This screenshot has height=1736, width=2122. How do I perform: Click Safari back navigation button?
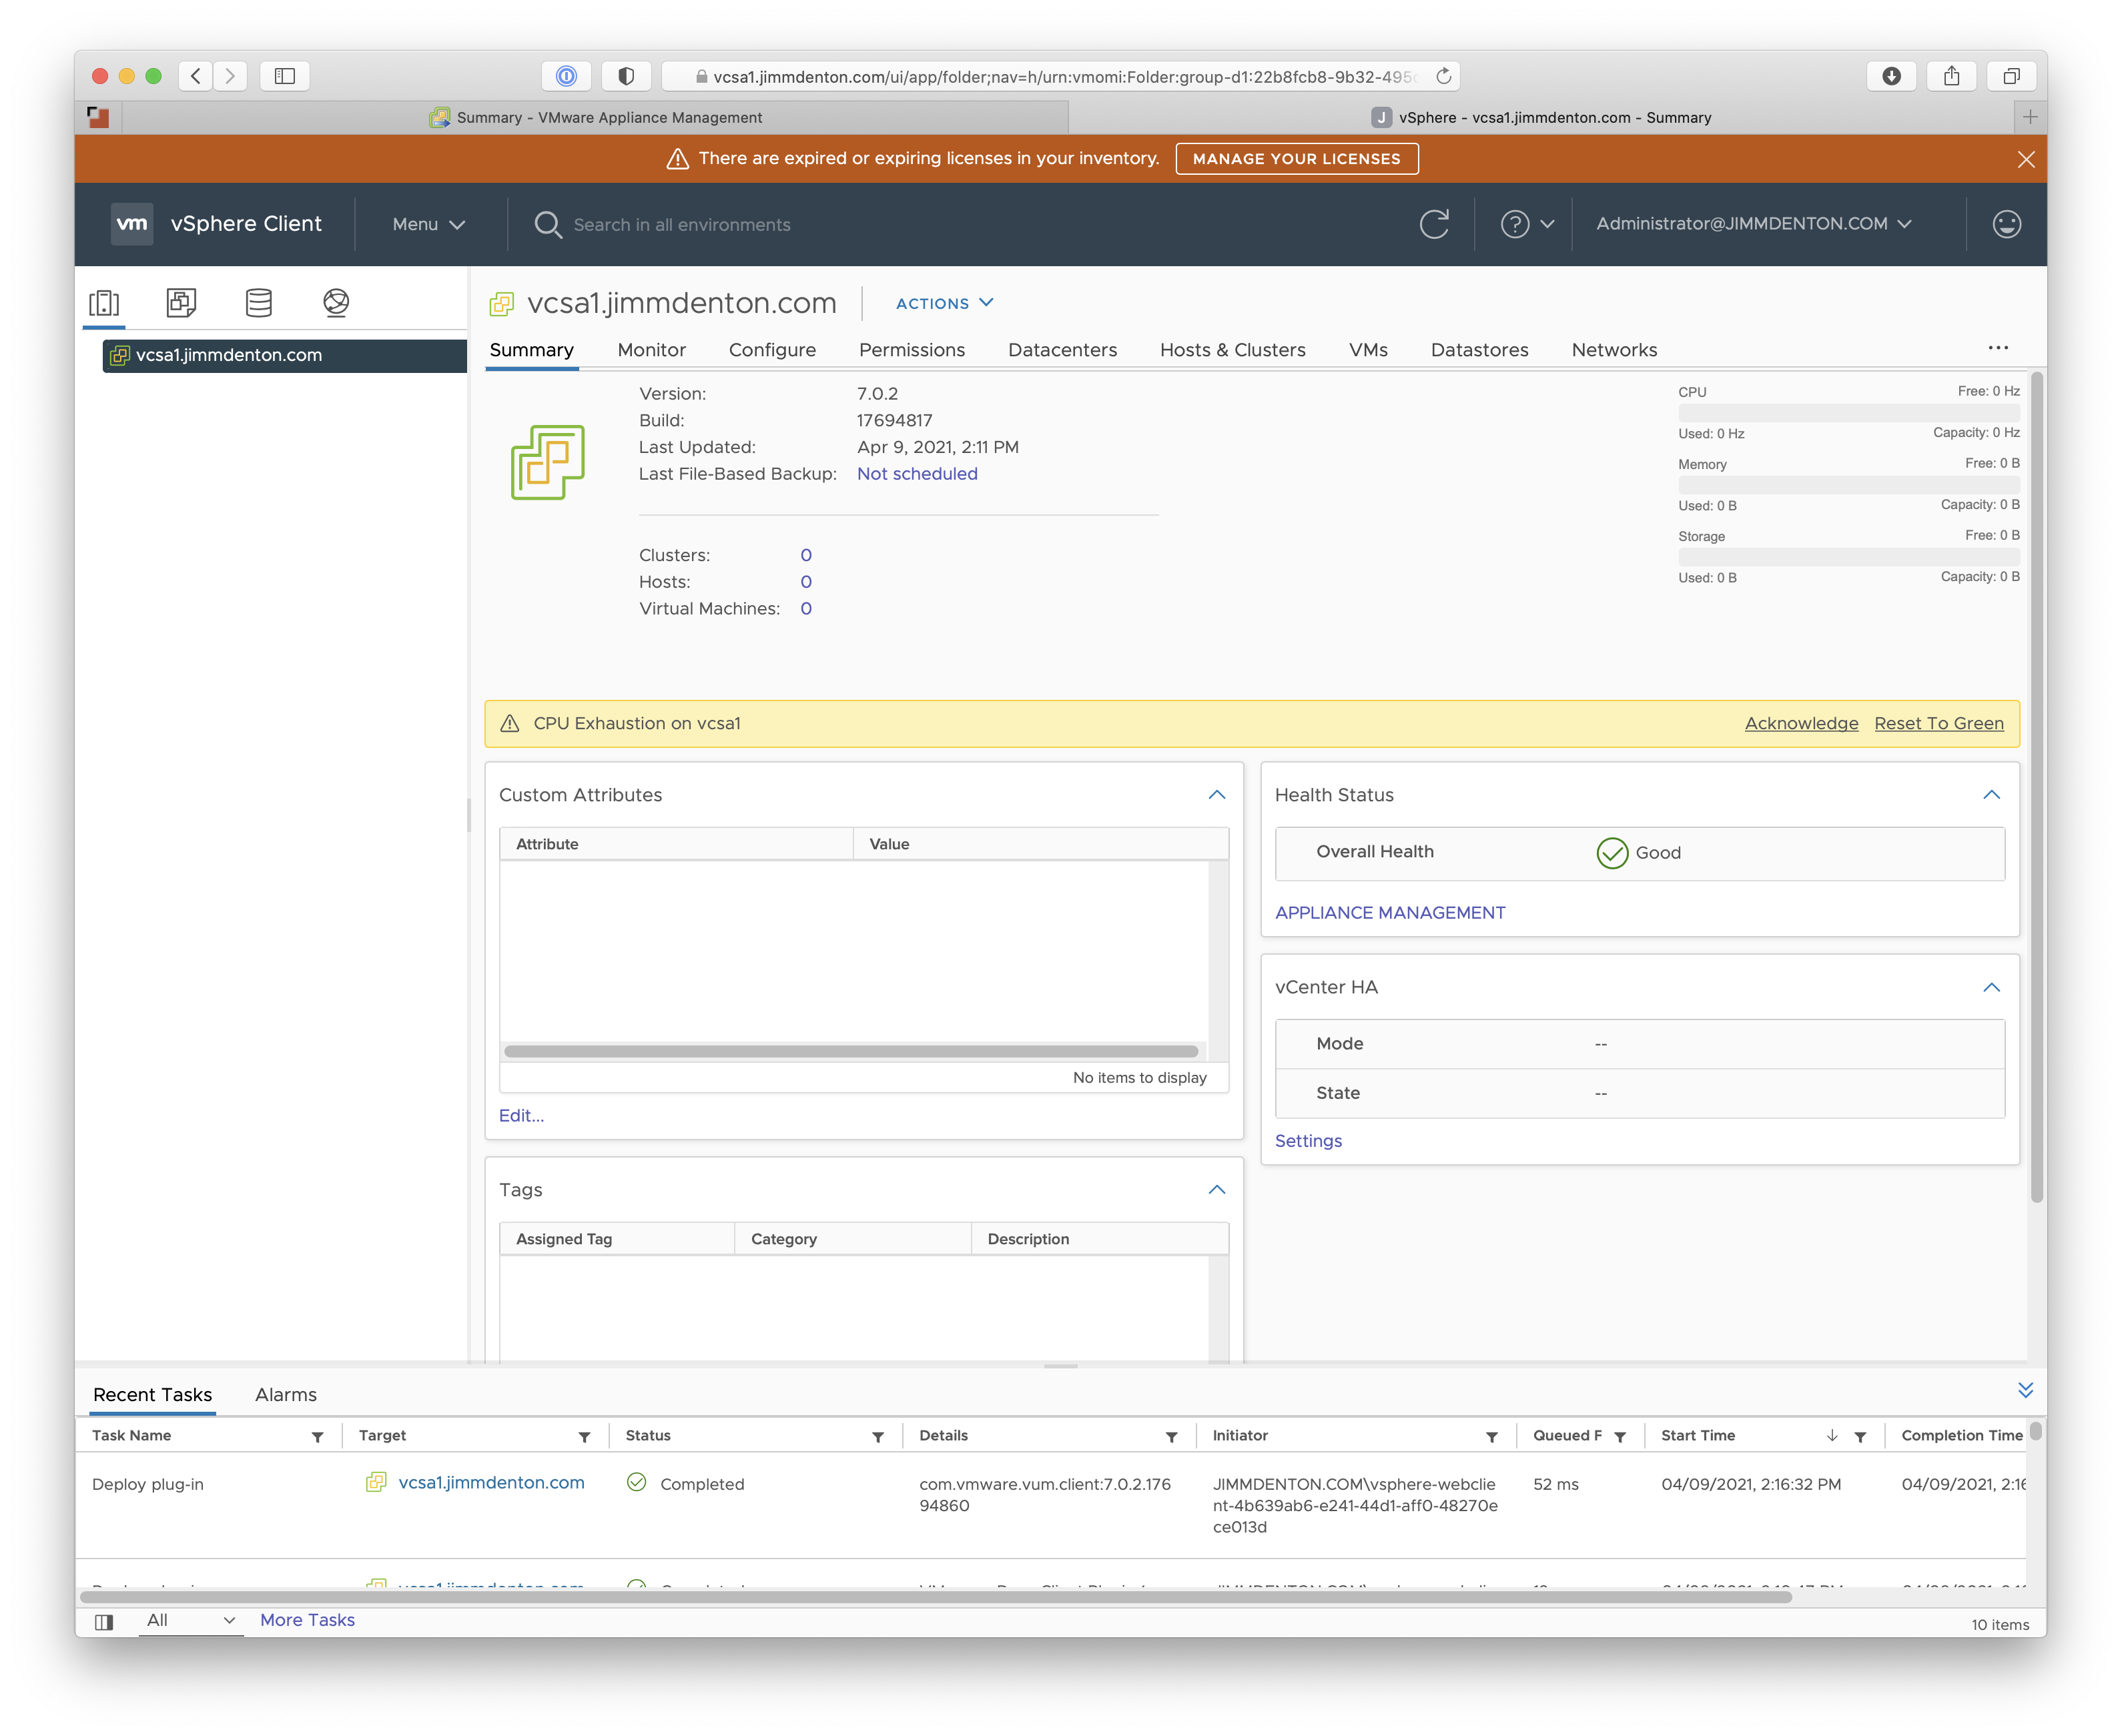tap(196, 76)
